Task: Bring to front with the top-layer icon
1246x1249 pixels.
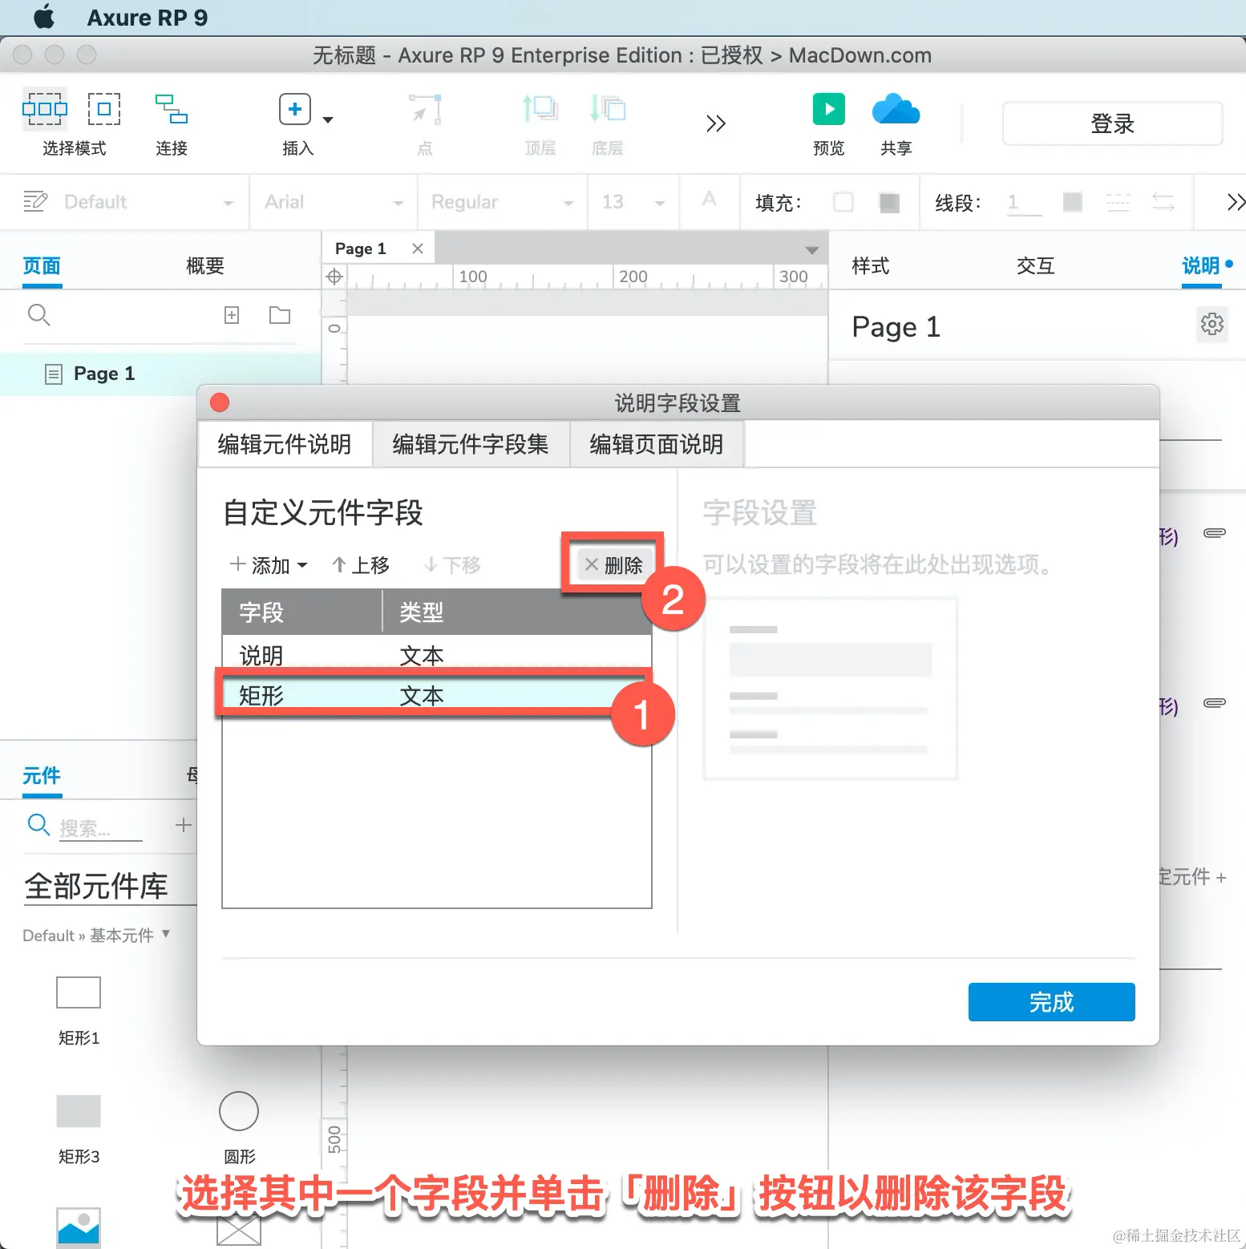Action: 540,109
